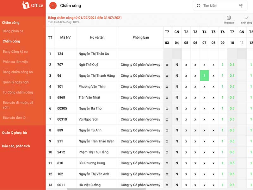Collapse the Chấm công sidebar section header
The height and width of the screenshot is (190, 253).
click(11, 22)
